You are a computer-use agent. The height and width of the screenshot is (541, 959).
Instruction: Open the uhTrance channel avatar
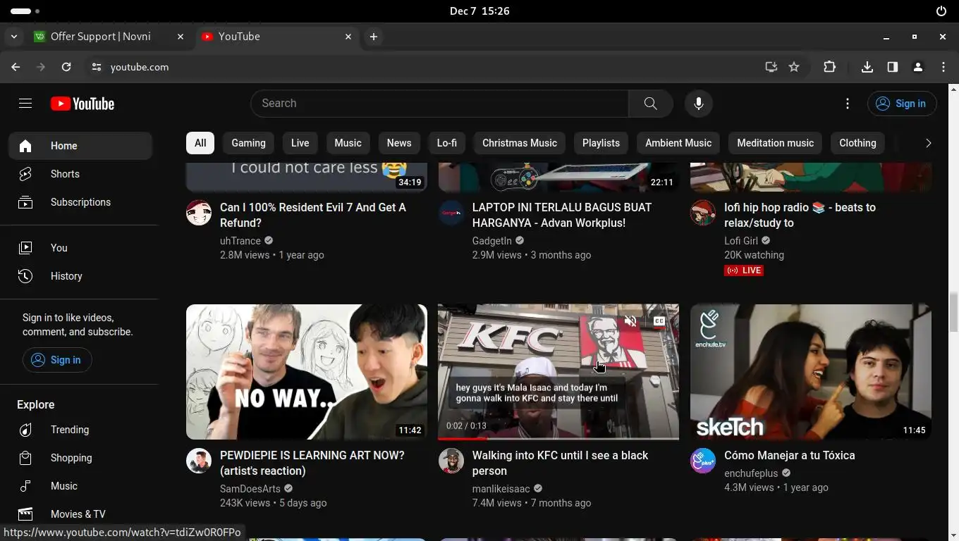(x=199, y=213)
